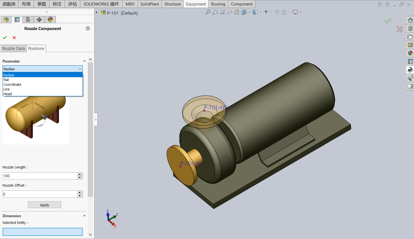
Task: Choose Coordinate from the dropdown list
Action: (43, 84)
